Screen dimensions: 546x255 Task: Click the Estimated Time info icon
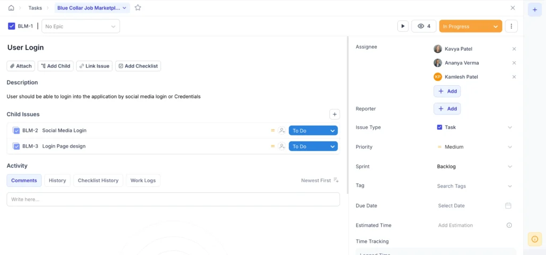click(x=509, y=225)
